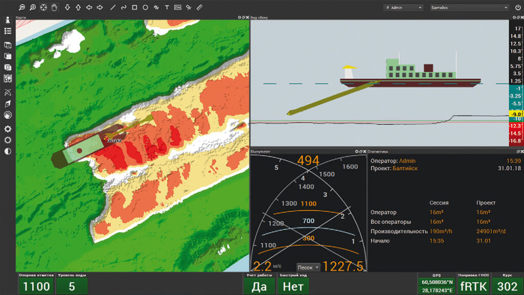Select the text annotation tool
This screenshot has height=295, width=524.
point(167,7)
